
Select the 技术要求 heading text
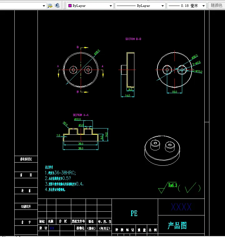(49, 167)
